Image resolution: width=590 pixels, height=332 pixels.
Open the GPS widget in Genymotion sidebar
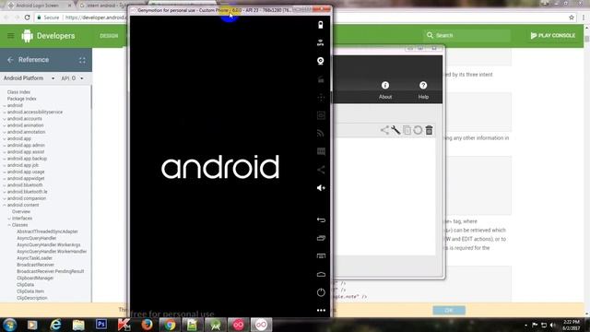click(321, 42)
